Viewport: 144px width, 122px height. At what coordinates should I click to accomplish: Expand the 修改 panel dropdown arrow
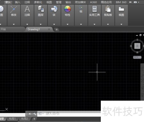[14, 24]
